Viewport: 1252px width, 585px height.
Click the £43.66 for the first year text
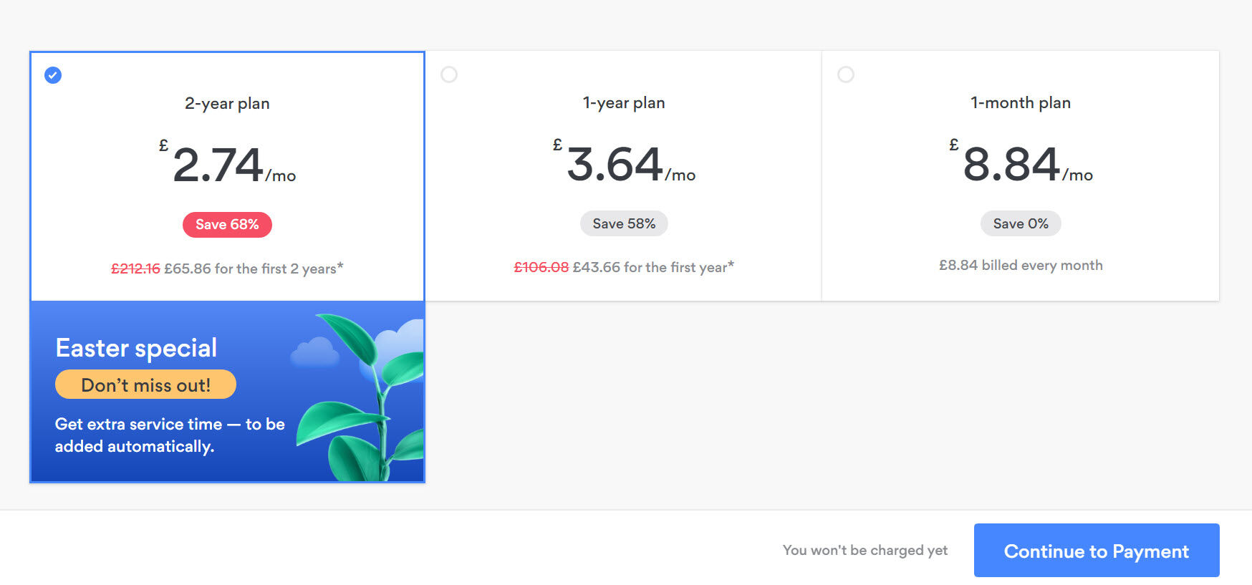(653, 267)
